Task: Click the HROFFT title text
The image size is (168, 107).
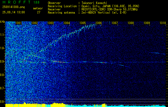Action: 17,2
